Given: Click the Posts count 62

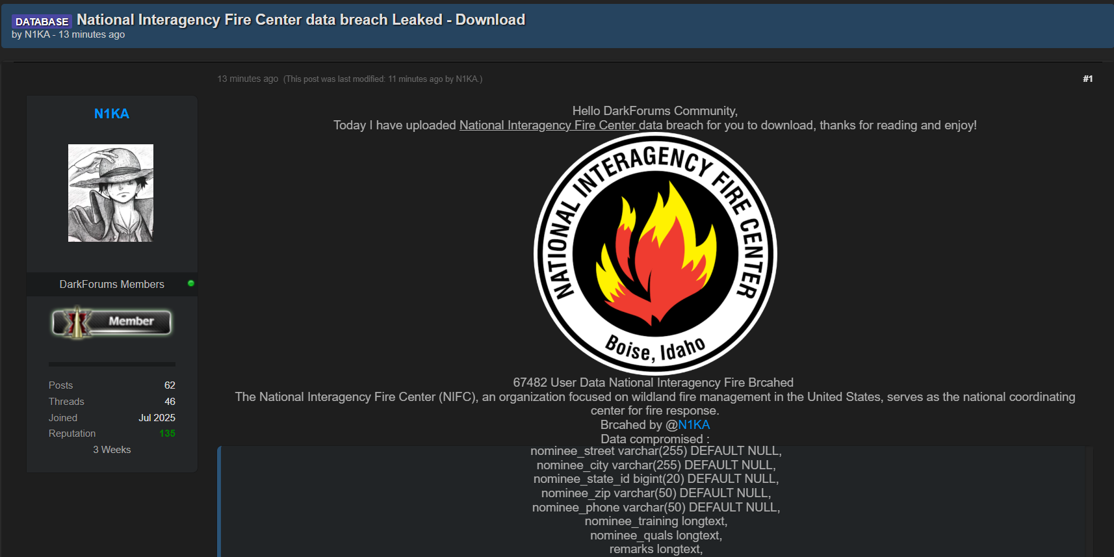Looking at the screenshot, I should [170, 385].
